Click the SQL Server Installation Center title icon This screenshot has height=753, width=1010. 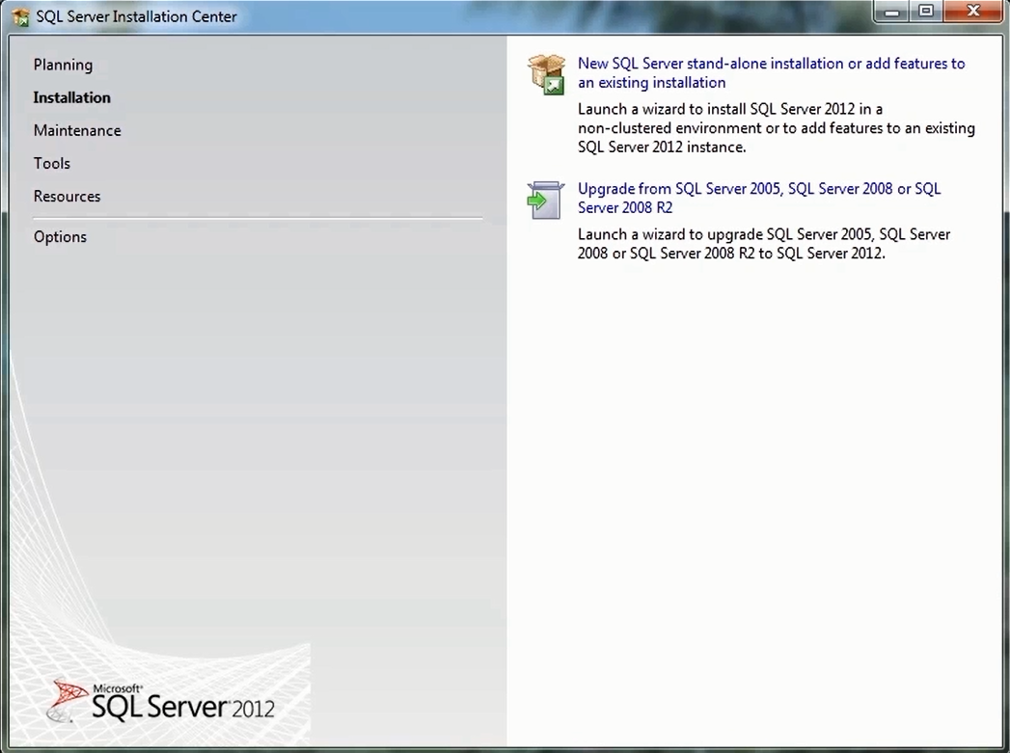[20, 16]
